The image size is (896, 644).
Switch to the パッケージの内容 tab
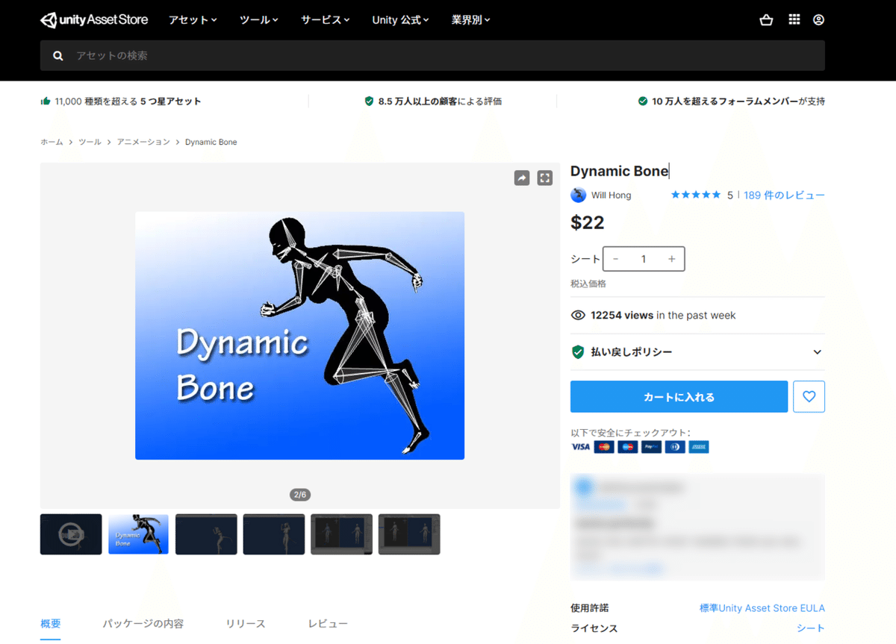(142, 624)
